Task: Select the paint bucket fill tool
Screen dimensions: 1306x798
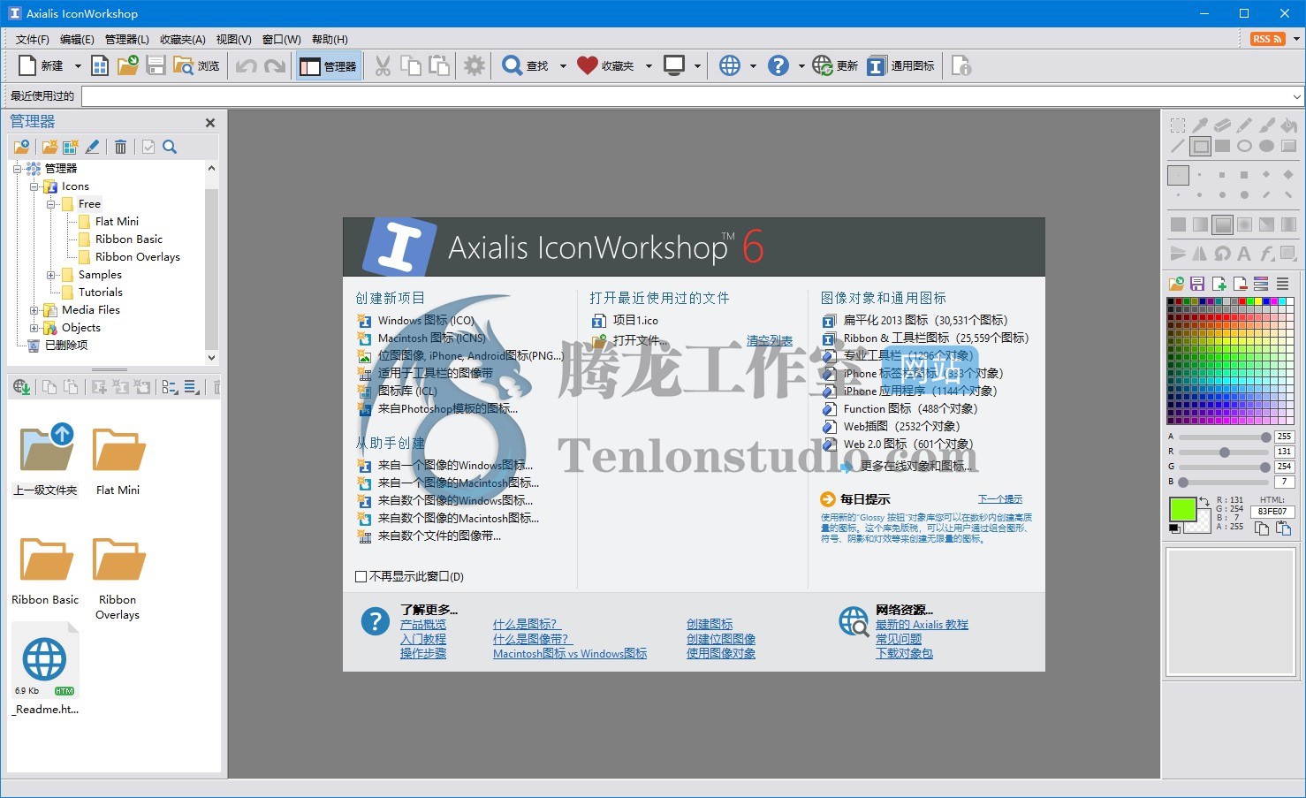Action: [x=1288, y=125]
